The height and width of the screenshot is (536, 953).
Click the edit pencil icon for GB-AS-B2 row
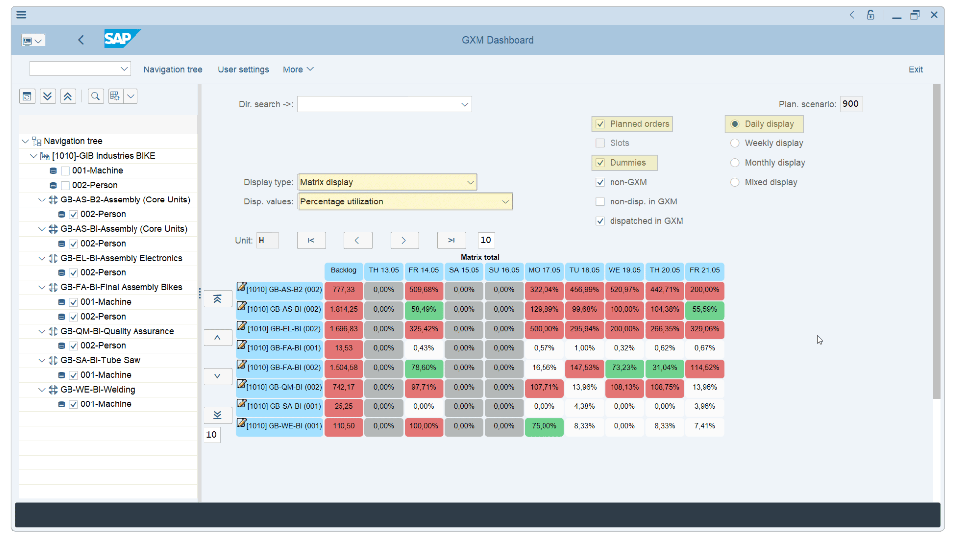(x=241, y=287)
